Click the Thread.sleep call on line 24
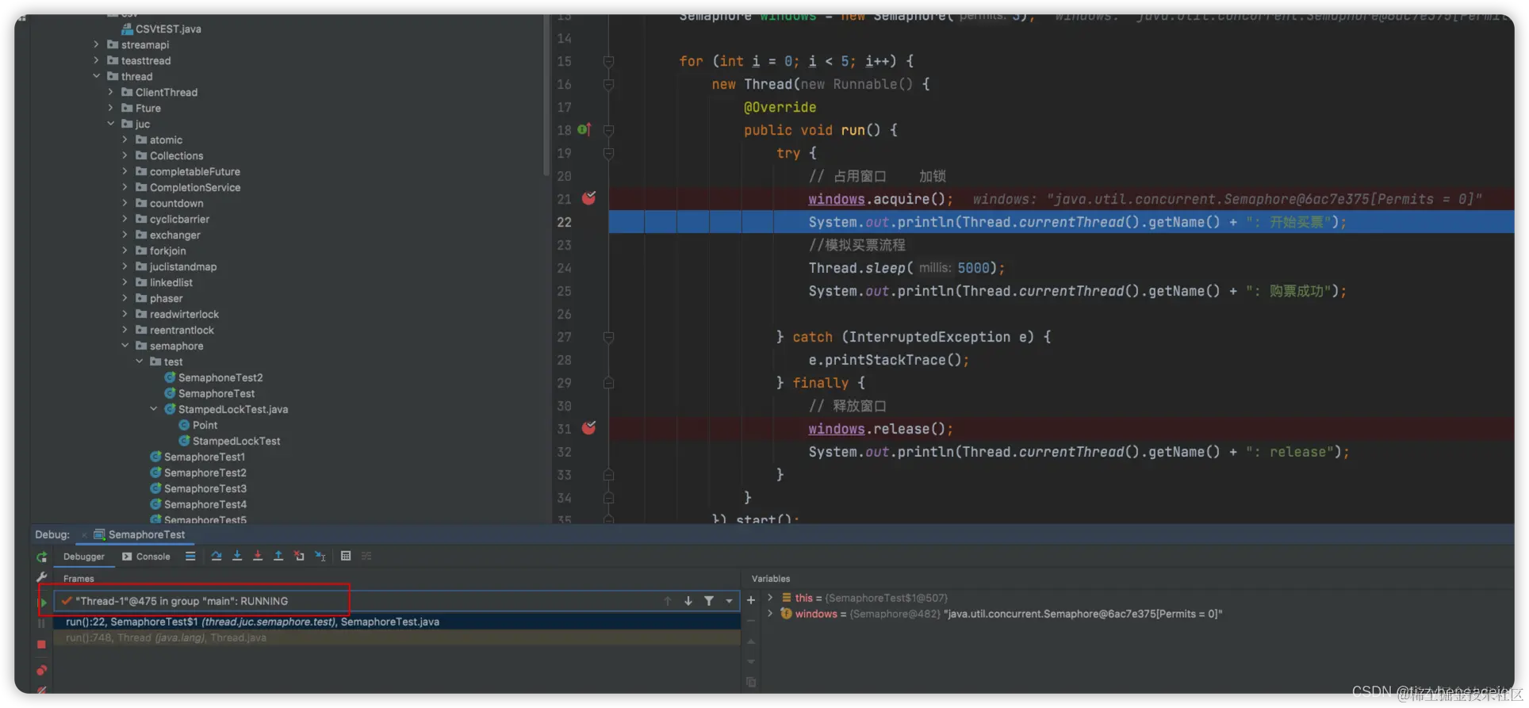Image resolution: width=1529 pixels, height=708 pixels. pyautogui.click(x=906, y=268)
